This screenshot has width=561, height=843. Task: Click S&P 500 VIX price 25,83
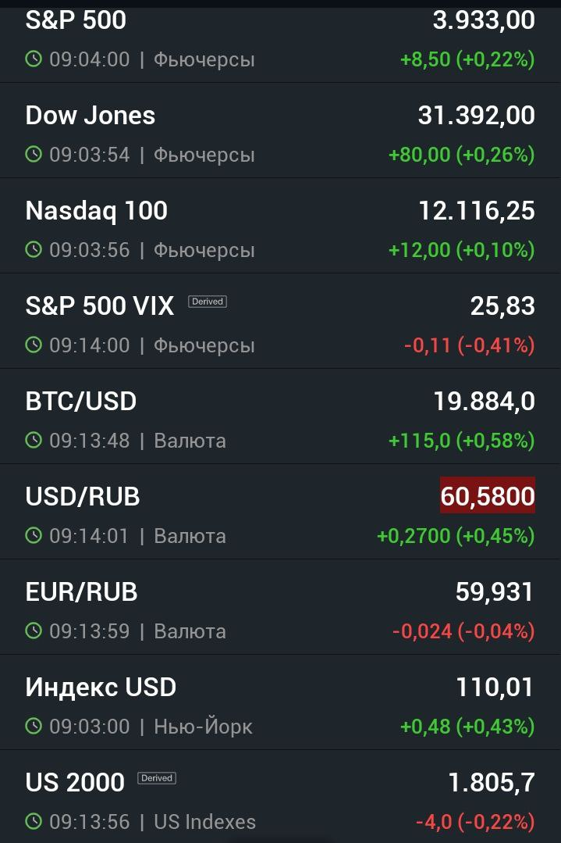(x=502, y=306)
